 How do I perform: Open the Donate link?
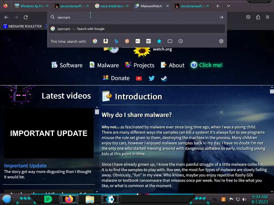click(x=116, y=78)
